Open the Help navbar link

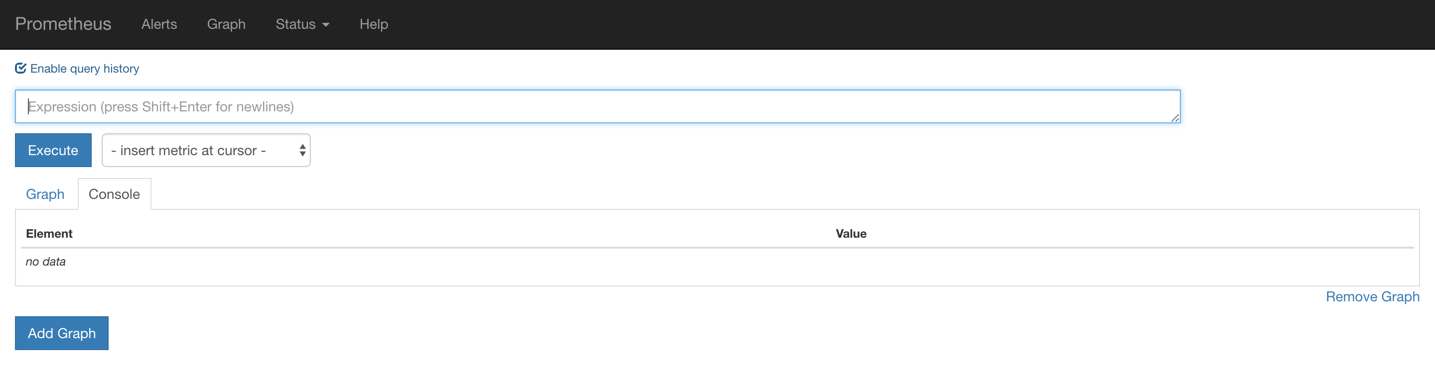pos(373,24)
